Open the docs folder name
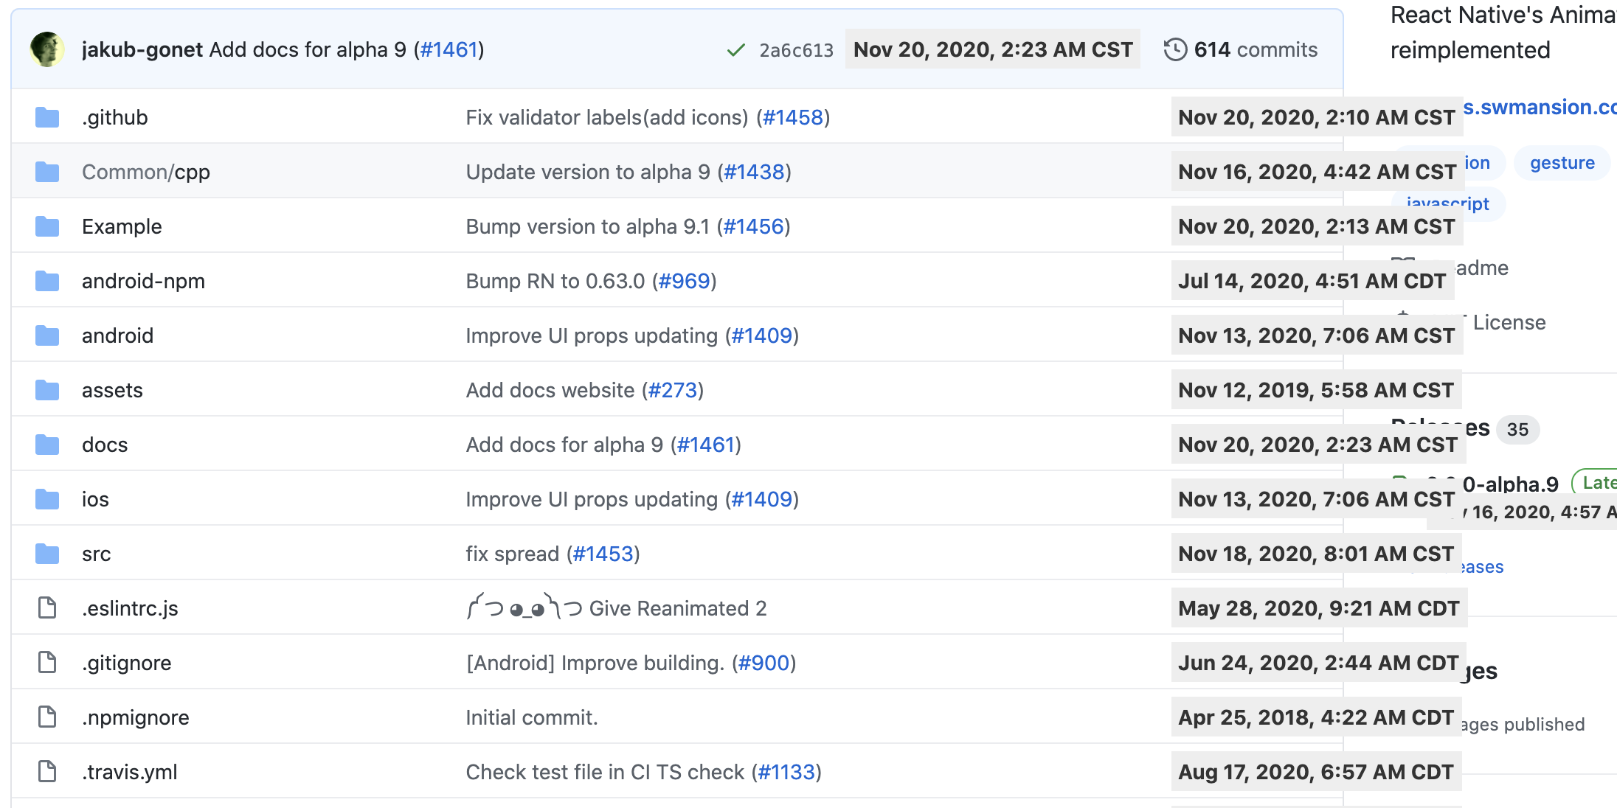Screen dimensions: 1617x808 coord(105,445)
